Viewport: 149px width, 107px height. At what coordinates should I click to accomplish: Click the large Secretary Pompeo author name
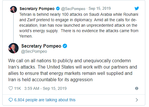(41, 46)
